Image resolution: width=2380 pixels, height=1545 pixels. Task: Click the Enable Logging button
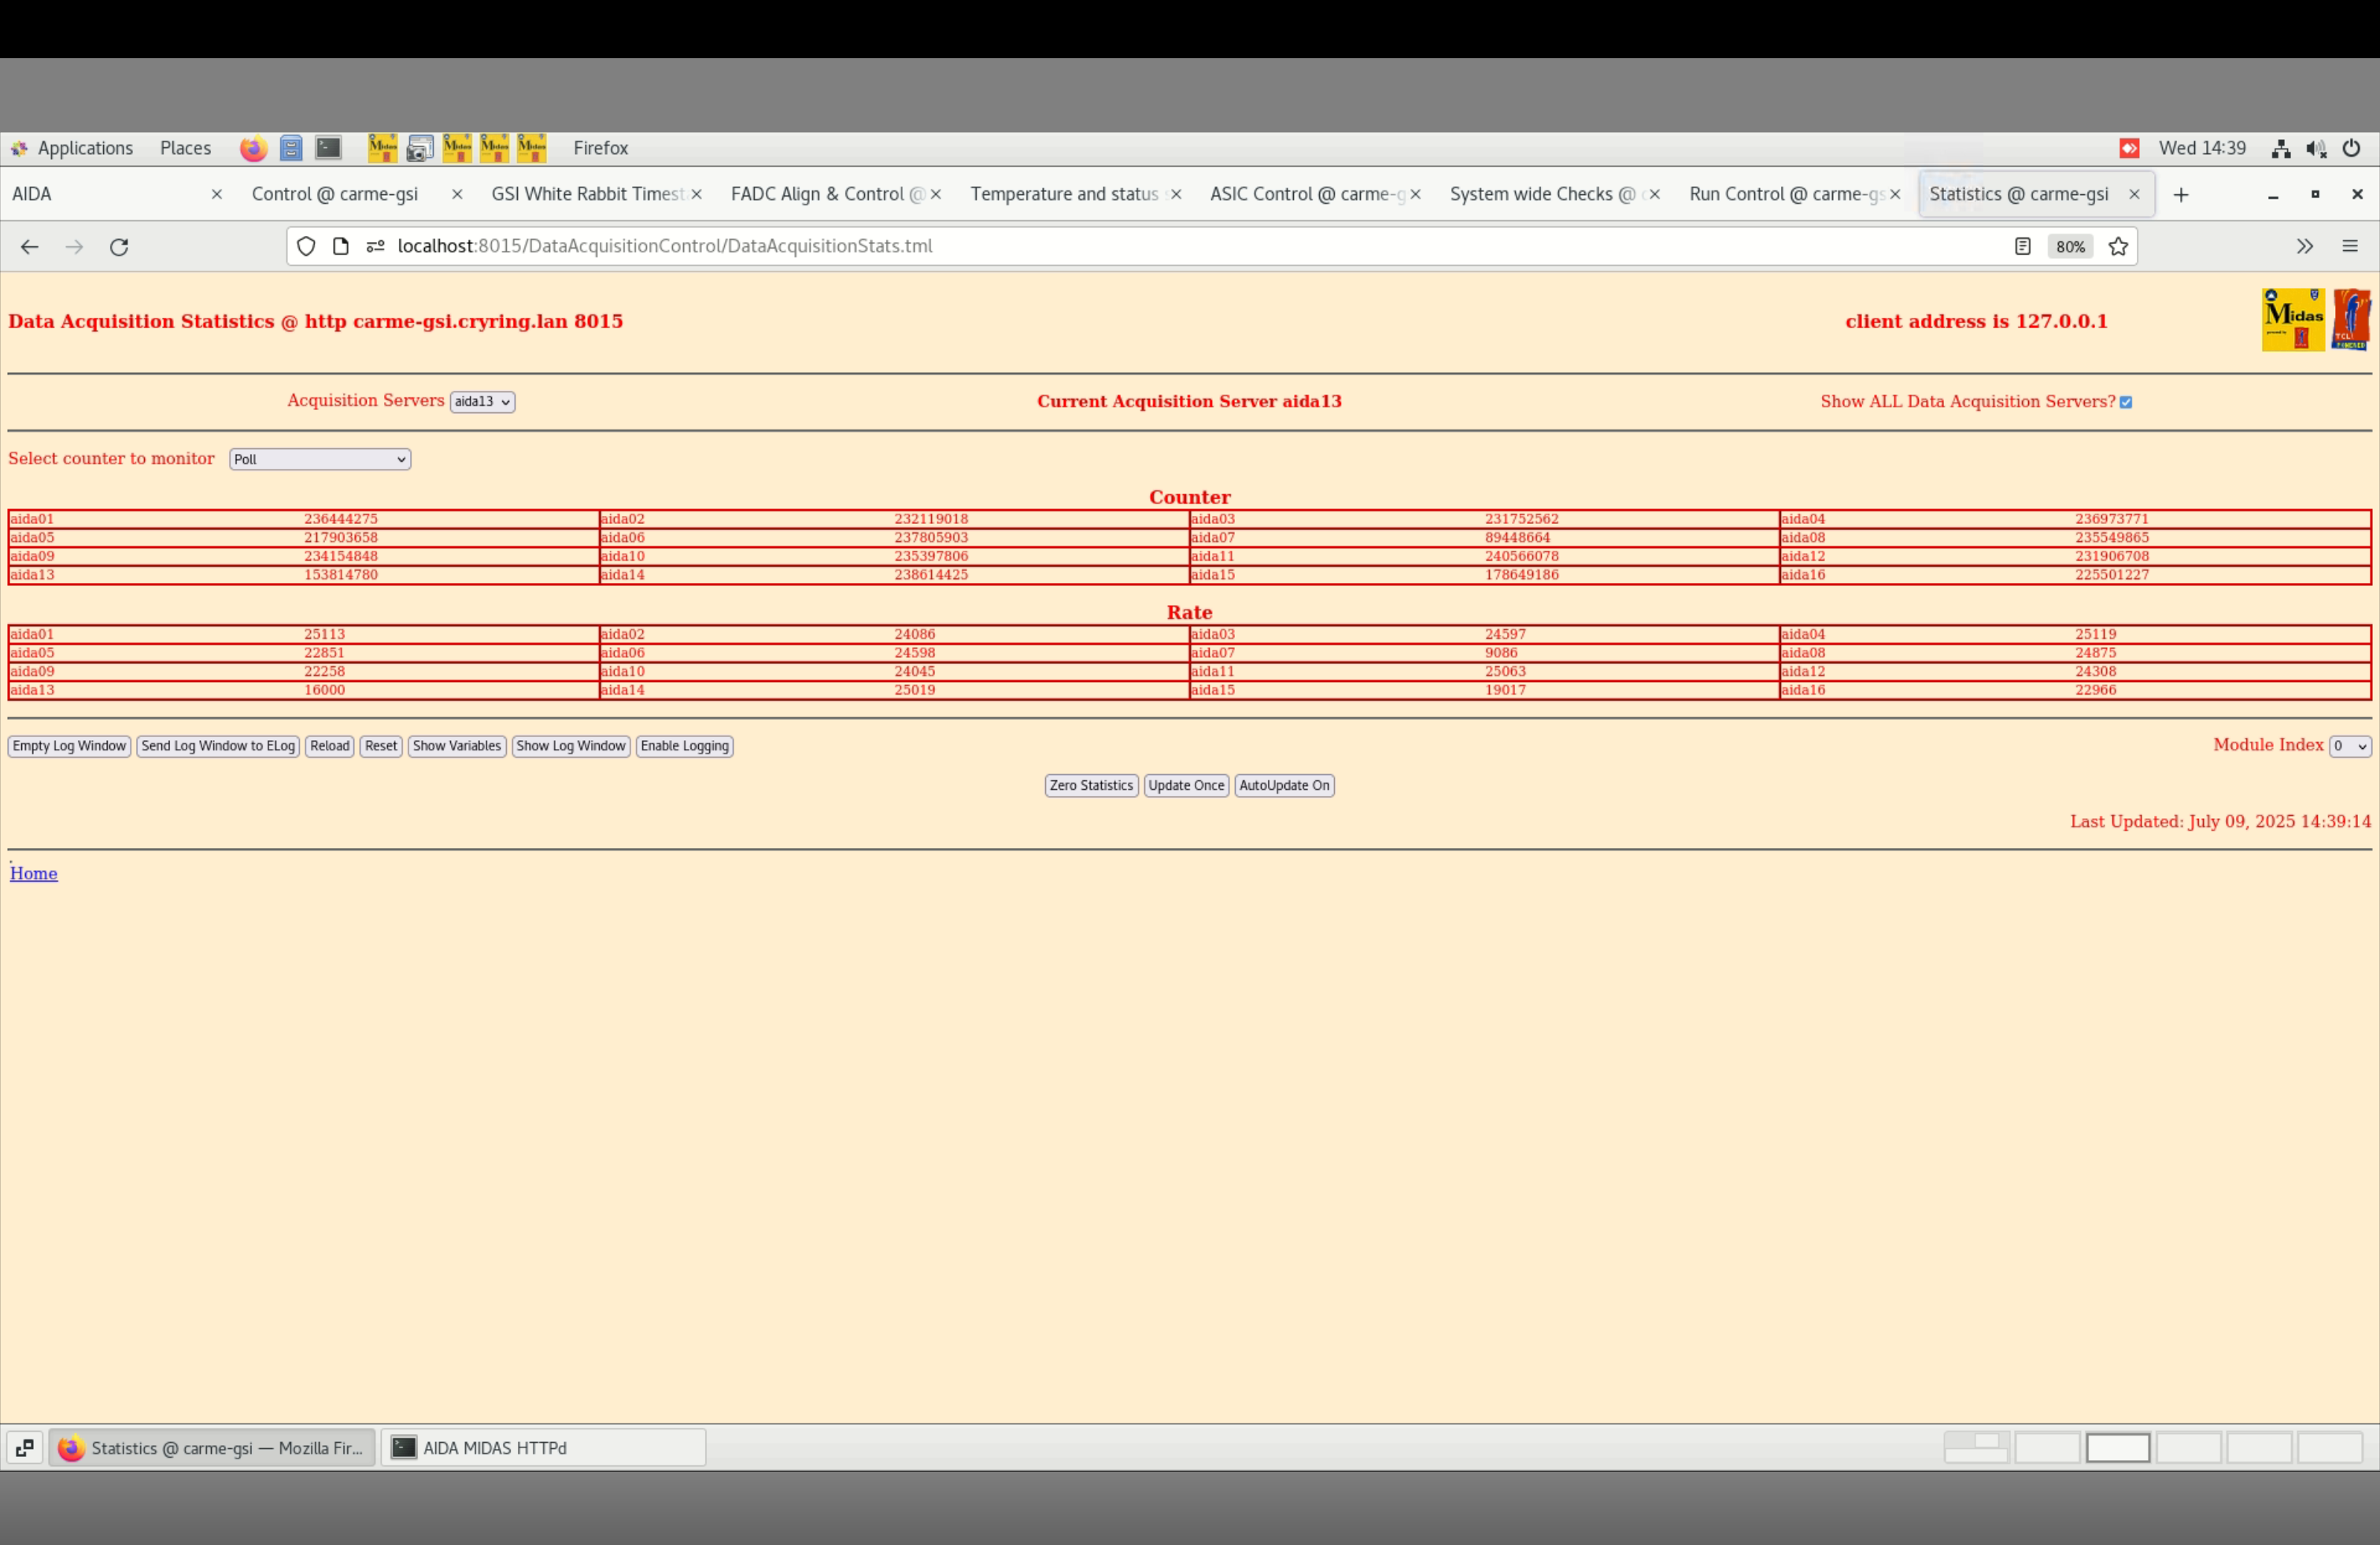(684, 747)
